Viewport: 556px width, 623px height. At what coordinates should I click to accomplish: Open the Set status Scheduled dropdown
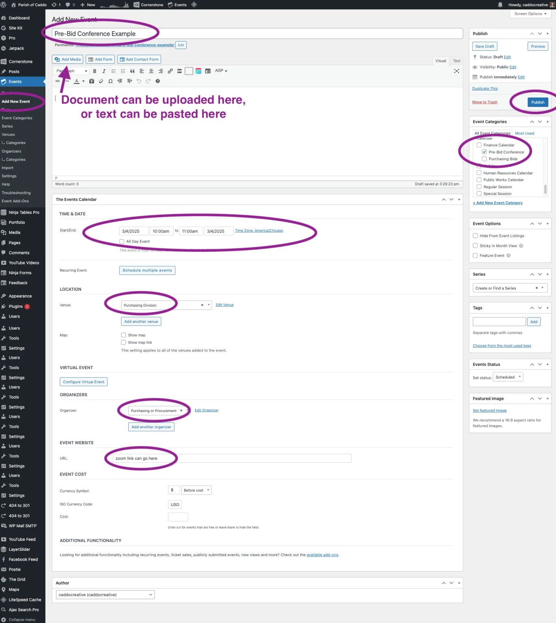[509, 377]
